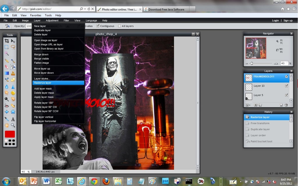Image resolution: width=298 pixels, height=186 pixels.
Task: Expand the address bar dropdown arrow
Action: point(85,9)
